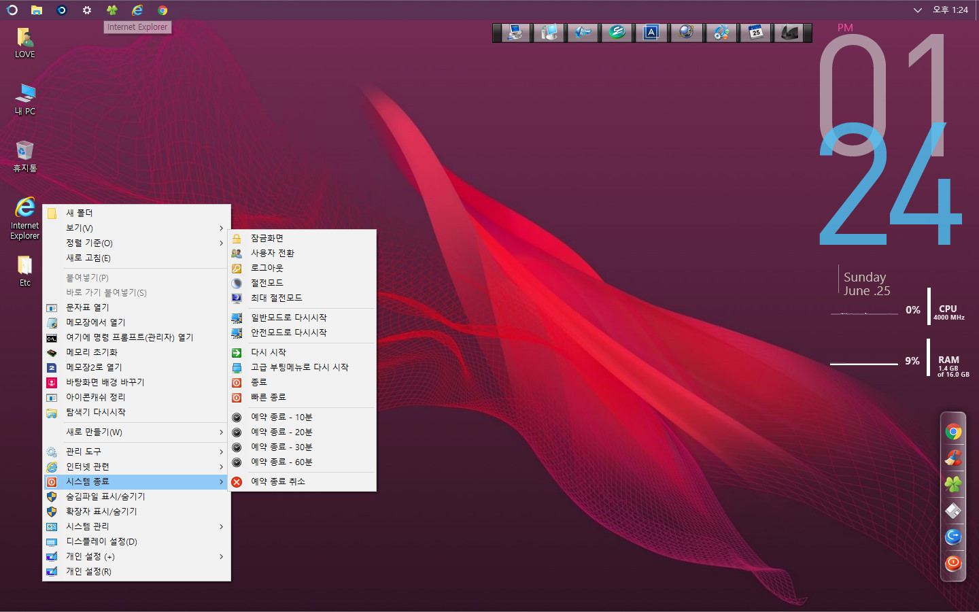This screenshot has height=612, width=979.
Task: Toggle 숨김파일 표시/숨기기
Action: [136, 496]
